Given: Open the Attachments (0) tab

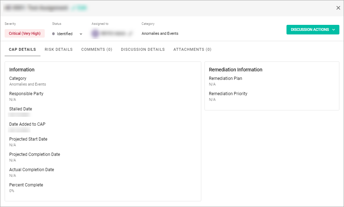Looking at the screenshot, I should (192, 49).
